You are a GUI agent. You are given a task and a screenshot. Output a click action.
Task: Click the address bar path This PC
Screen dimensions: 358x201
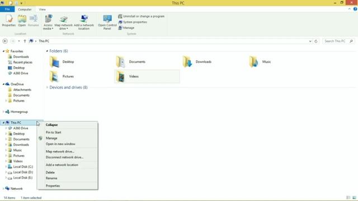pyautogui.click(x=44, y=41)
